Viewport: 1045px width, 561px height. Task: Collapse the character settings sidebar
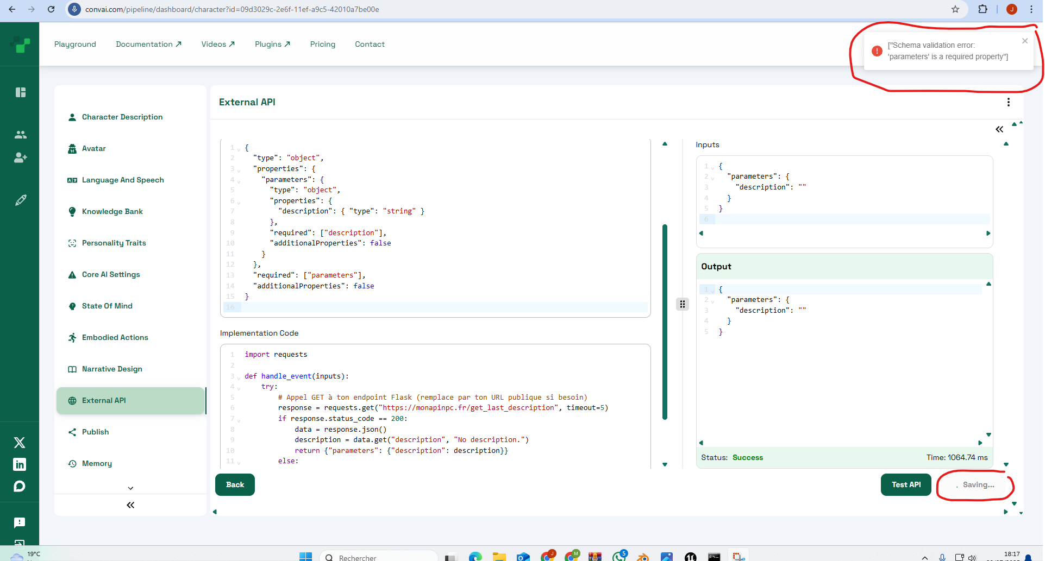click(130, 505)
